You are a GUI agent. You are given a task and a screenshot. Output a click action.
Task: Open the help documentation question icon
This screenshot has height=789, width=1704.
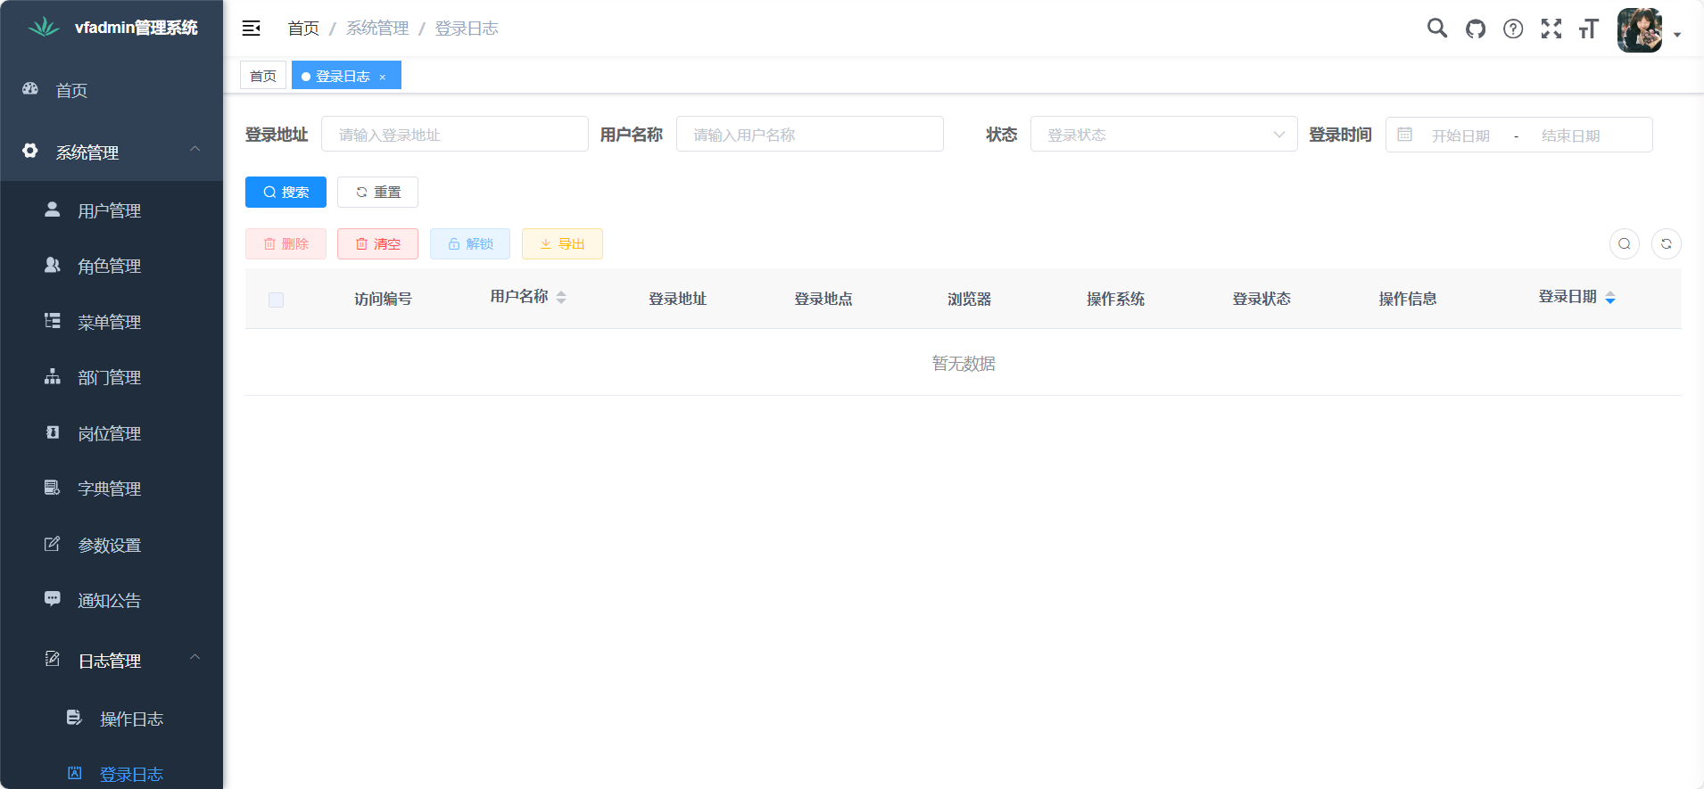click(1513, 29)
